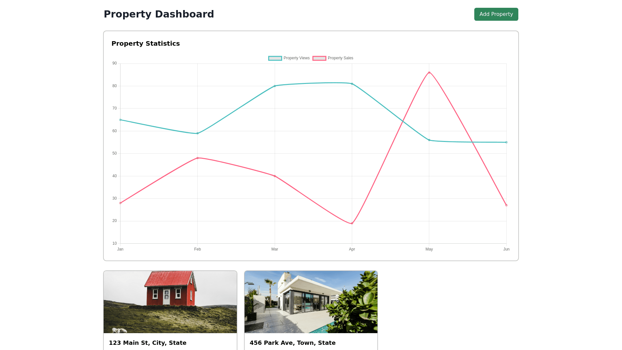Click the February point on Property Sales line
This screenshot has width=622, height=350.
[x=198, y=158]
